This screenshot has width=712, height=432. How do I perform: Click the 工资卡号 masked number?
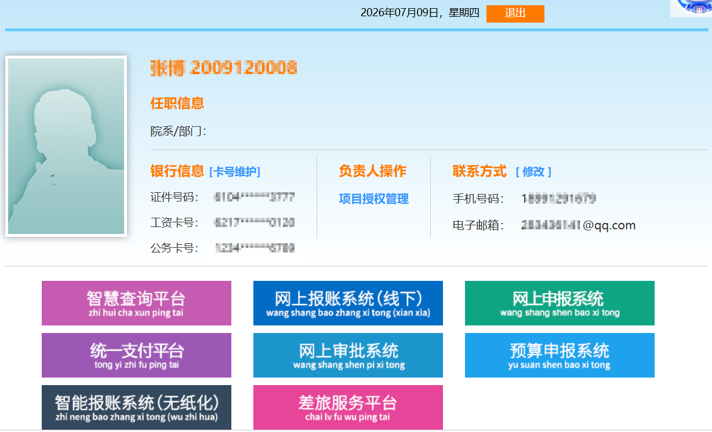254,223
